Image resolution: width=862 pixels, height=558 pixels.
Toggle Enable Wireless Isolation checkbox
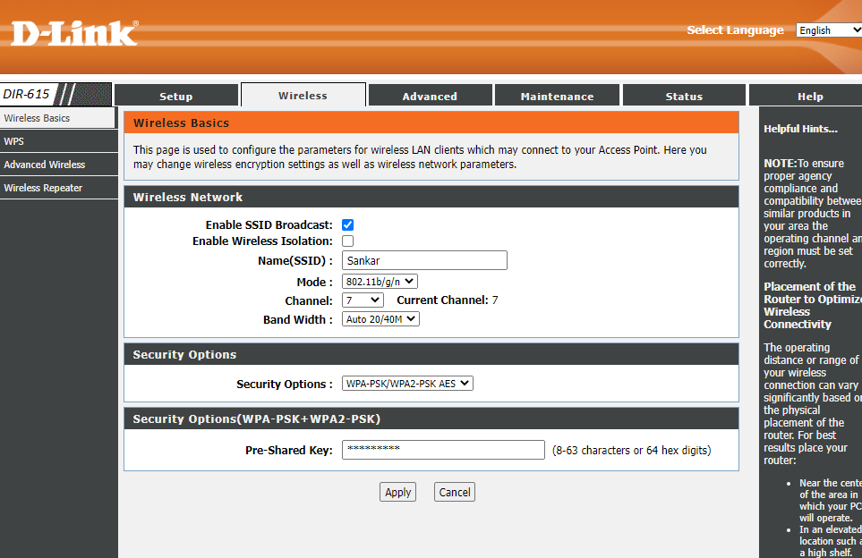(x=347, y=241)
